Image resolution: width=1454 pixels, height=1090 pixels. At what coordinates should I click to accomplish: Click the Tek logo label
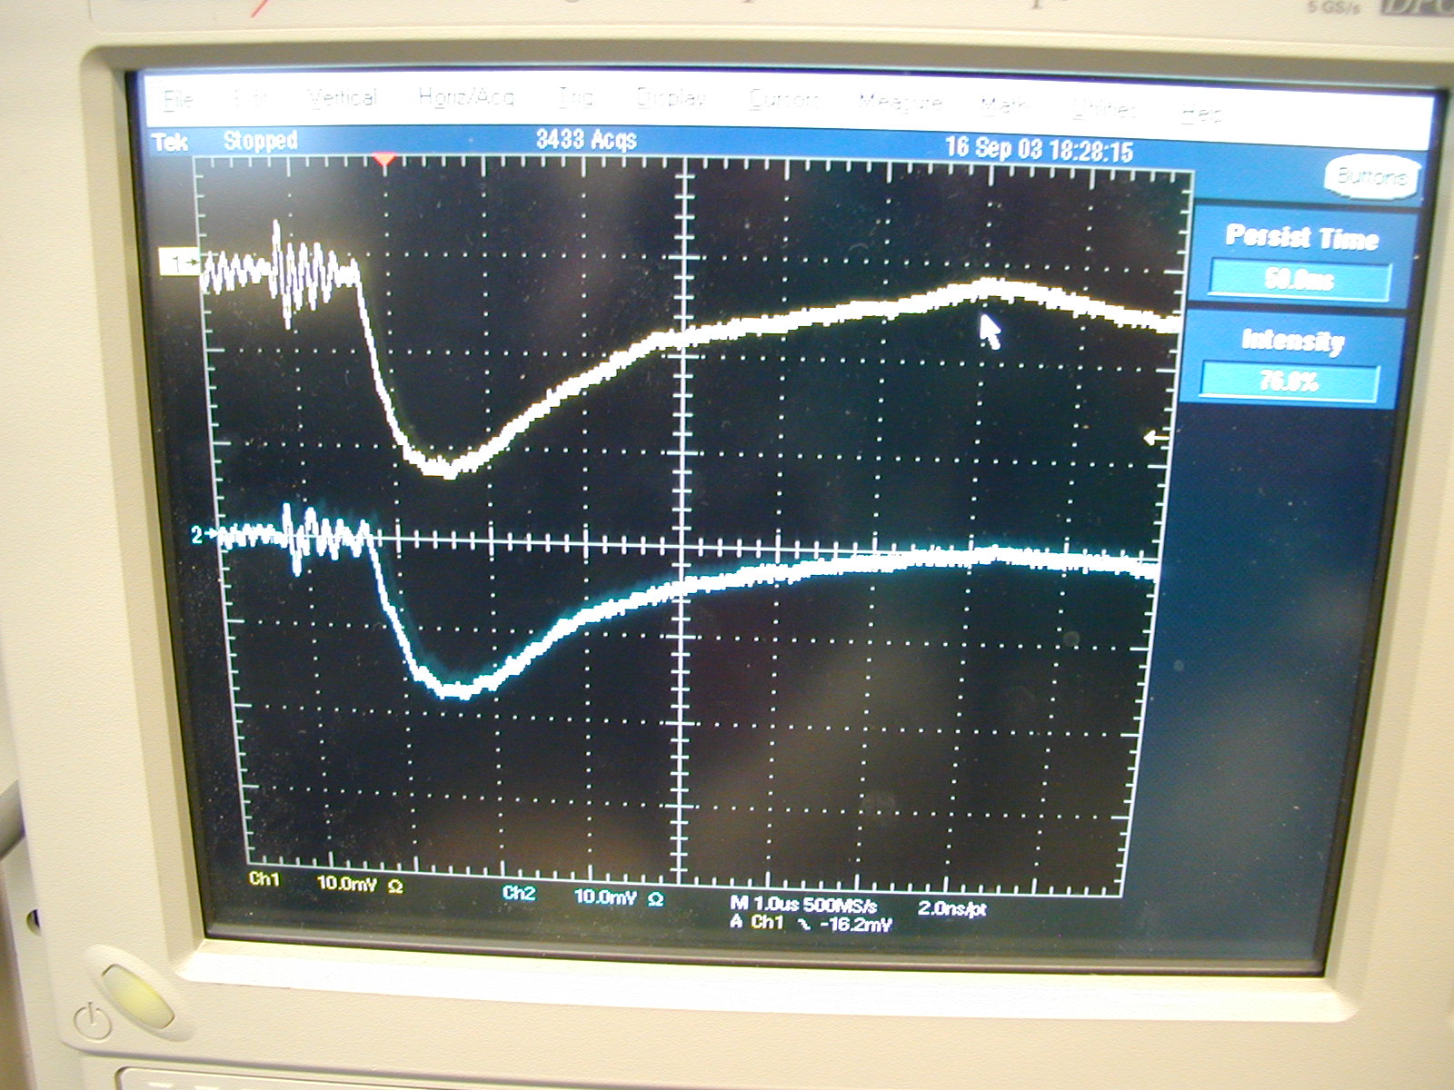[x=171, y=142]
